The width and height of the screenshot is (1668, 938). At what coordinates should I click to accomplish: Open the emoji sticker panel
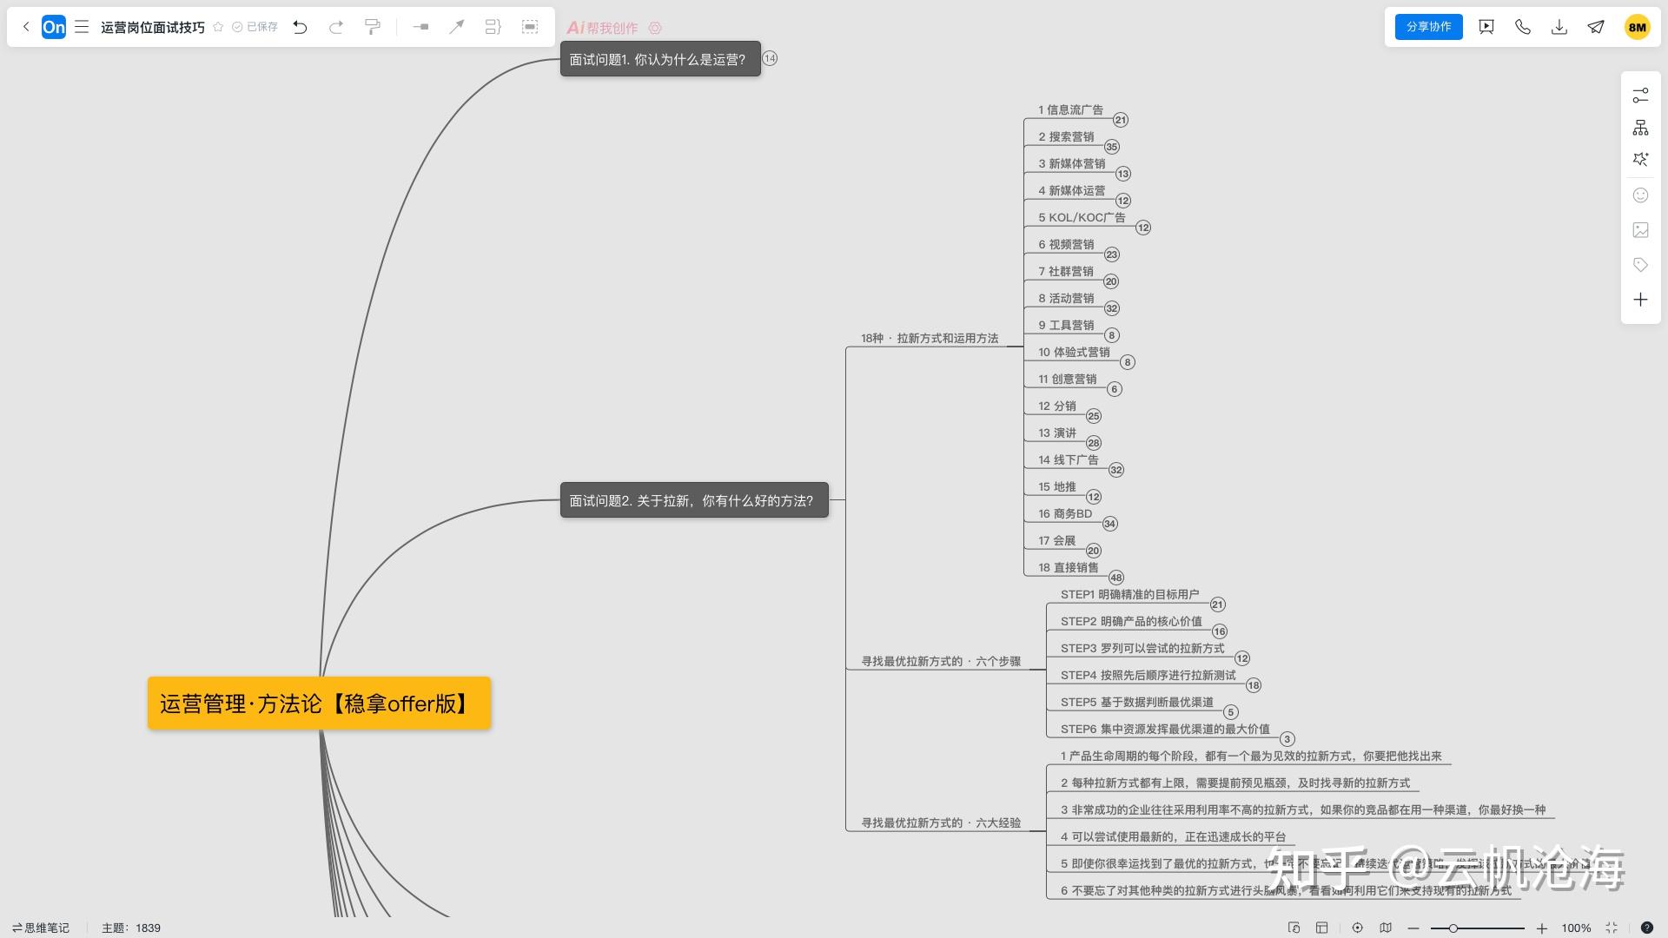(1640, 195)
